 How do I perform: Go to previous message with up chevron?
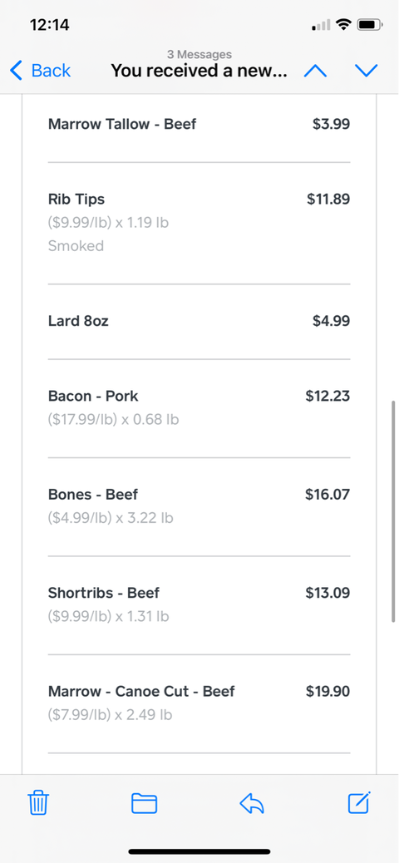click(x=315, y=71)
